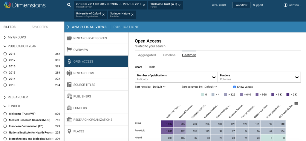Switch to the Timeline tab
Screen dimensions: 306x141
(169, 55)
